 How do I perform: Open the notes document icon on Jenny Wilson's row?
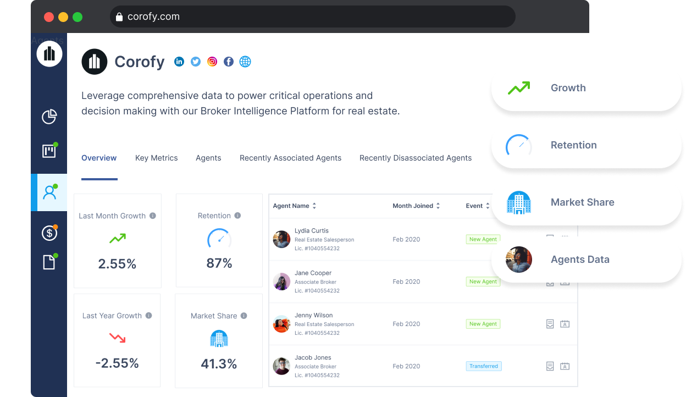550,324
